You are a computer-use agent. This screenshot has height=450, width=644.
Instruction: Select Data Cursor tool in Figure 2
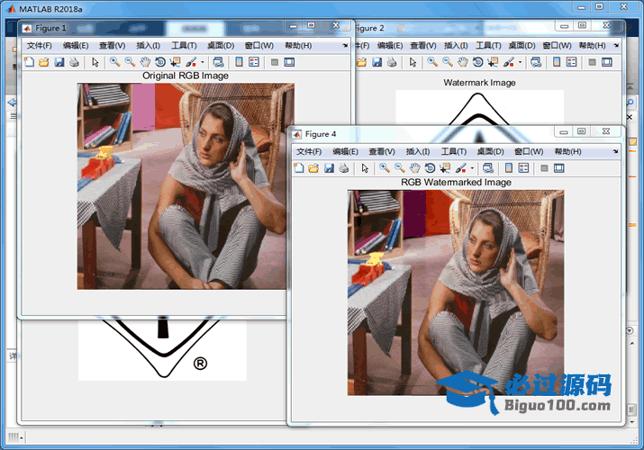(493, 62)
